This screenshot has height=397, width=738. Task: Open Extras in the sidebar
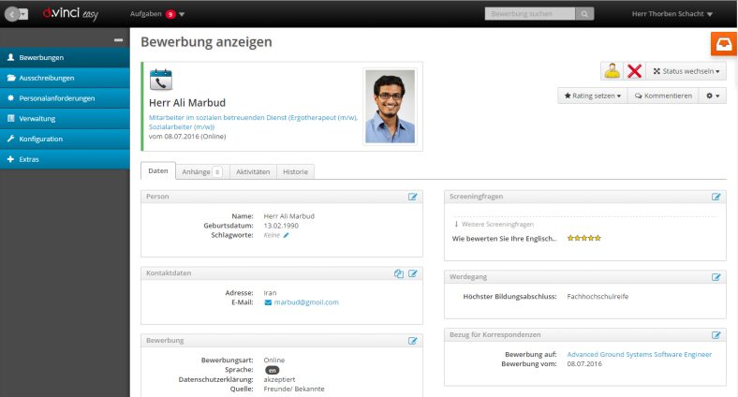pyautogui.click(x=65, y=159)
